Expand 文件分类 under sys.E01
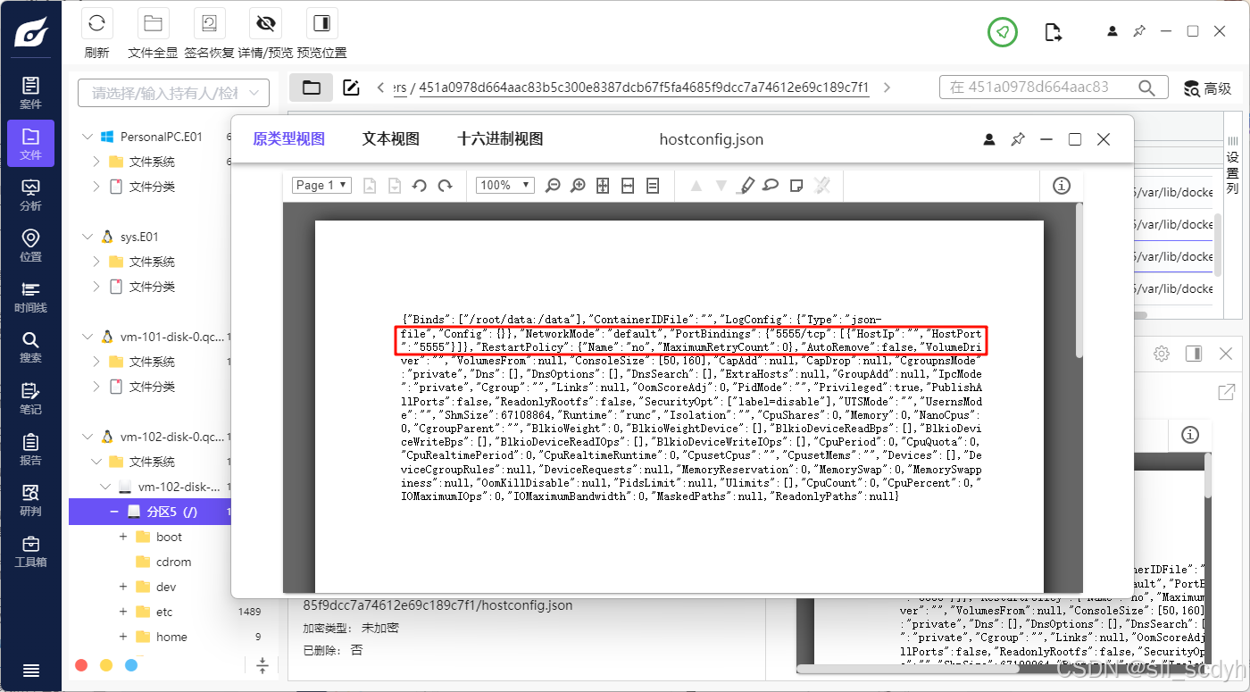 pyautogui.click(x=97, y=287)
